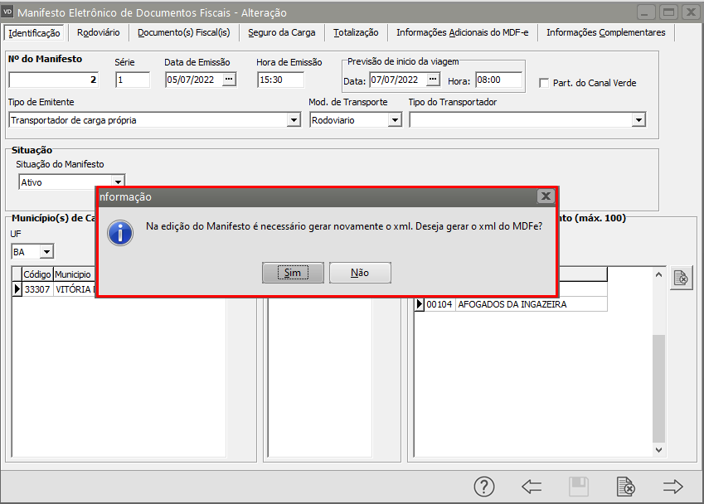
Task: Click the blue information icon in dialog
Action: pos(120,233)
